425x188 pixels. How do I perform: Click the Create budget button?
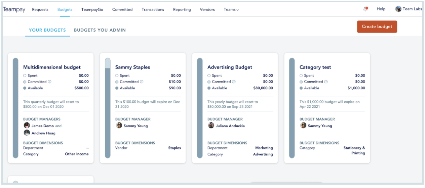point(377,27)
